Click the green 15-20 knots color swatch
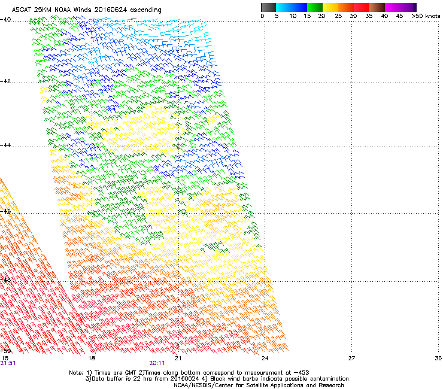 coord(315,7)
